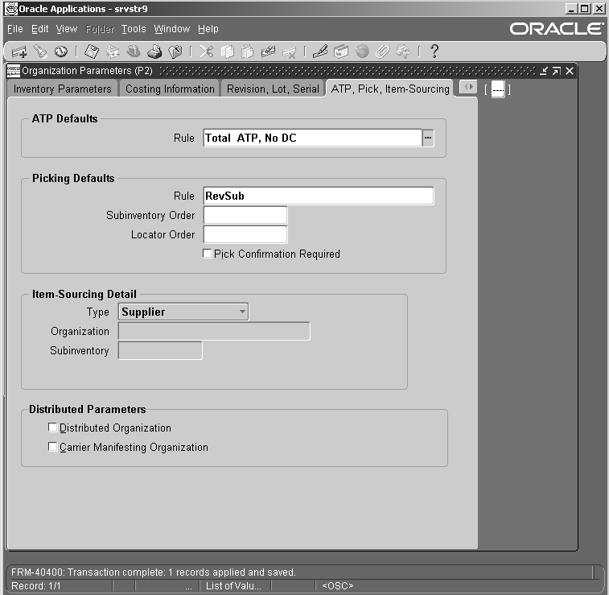
Task: Minimize the Oracle Applications main window
Action: click(571, 9)
